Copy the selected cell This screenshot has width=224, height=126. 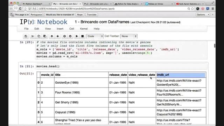[39, 36]
